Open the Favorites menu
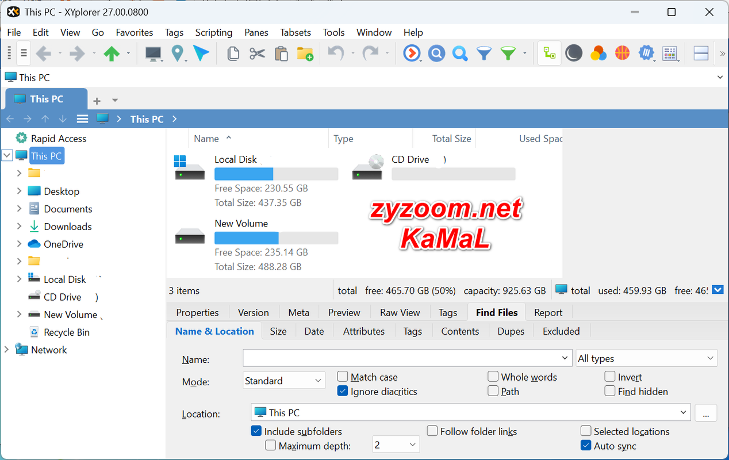Image resolution: width=729 pixels, height=460 pixels. [135, 32]
